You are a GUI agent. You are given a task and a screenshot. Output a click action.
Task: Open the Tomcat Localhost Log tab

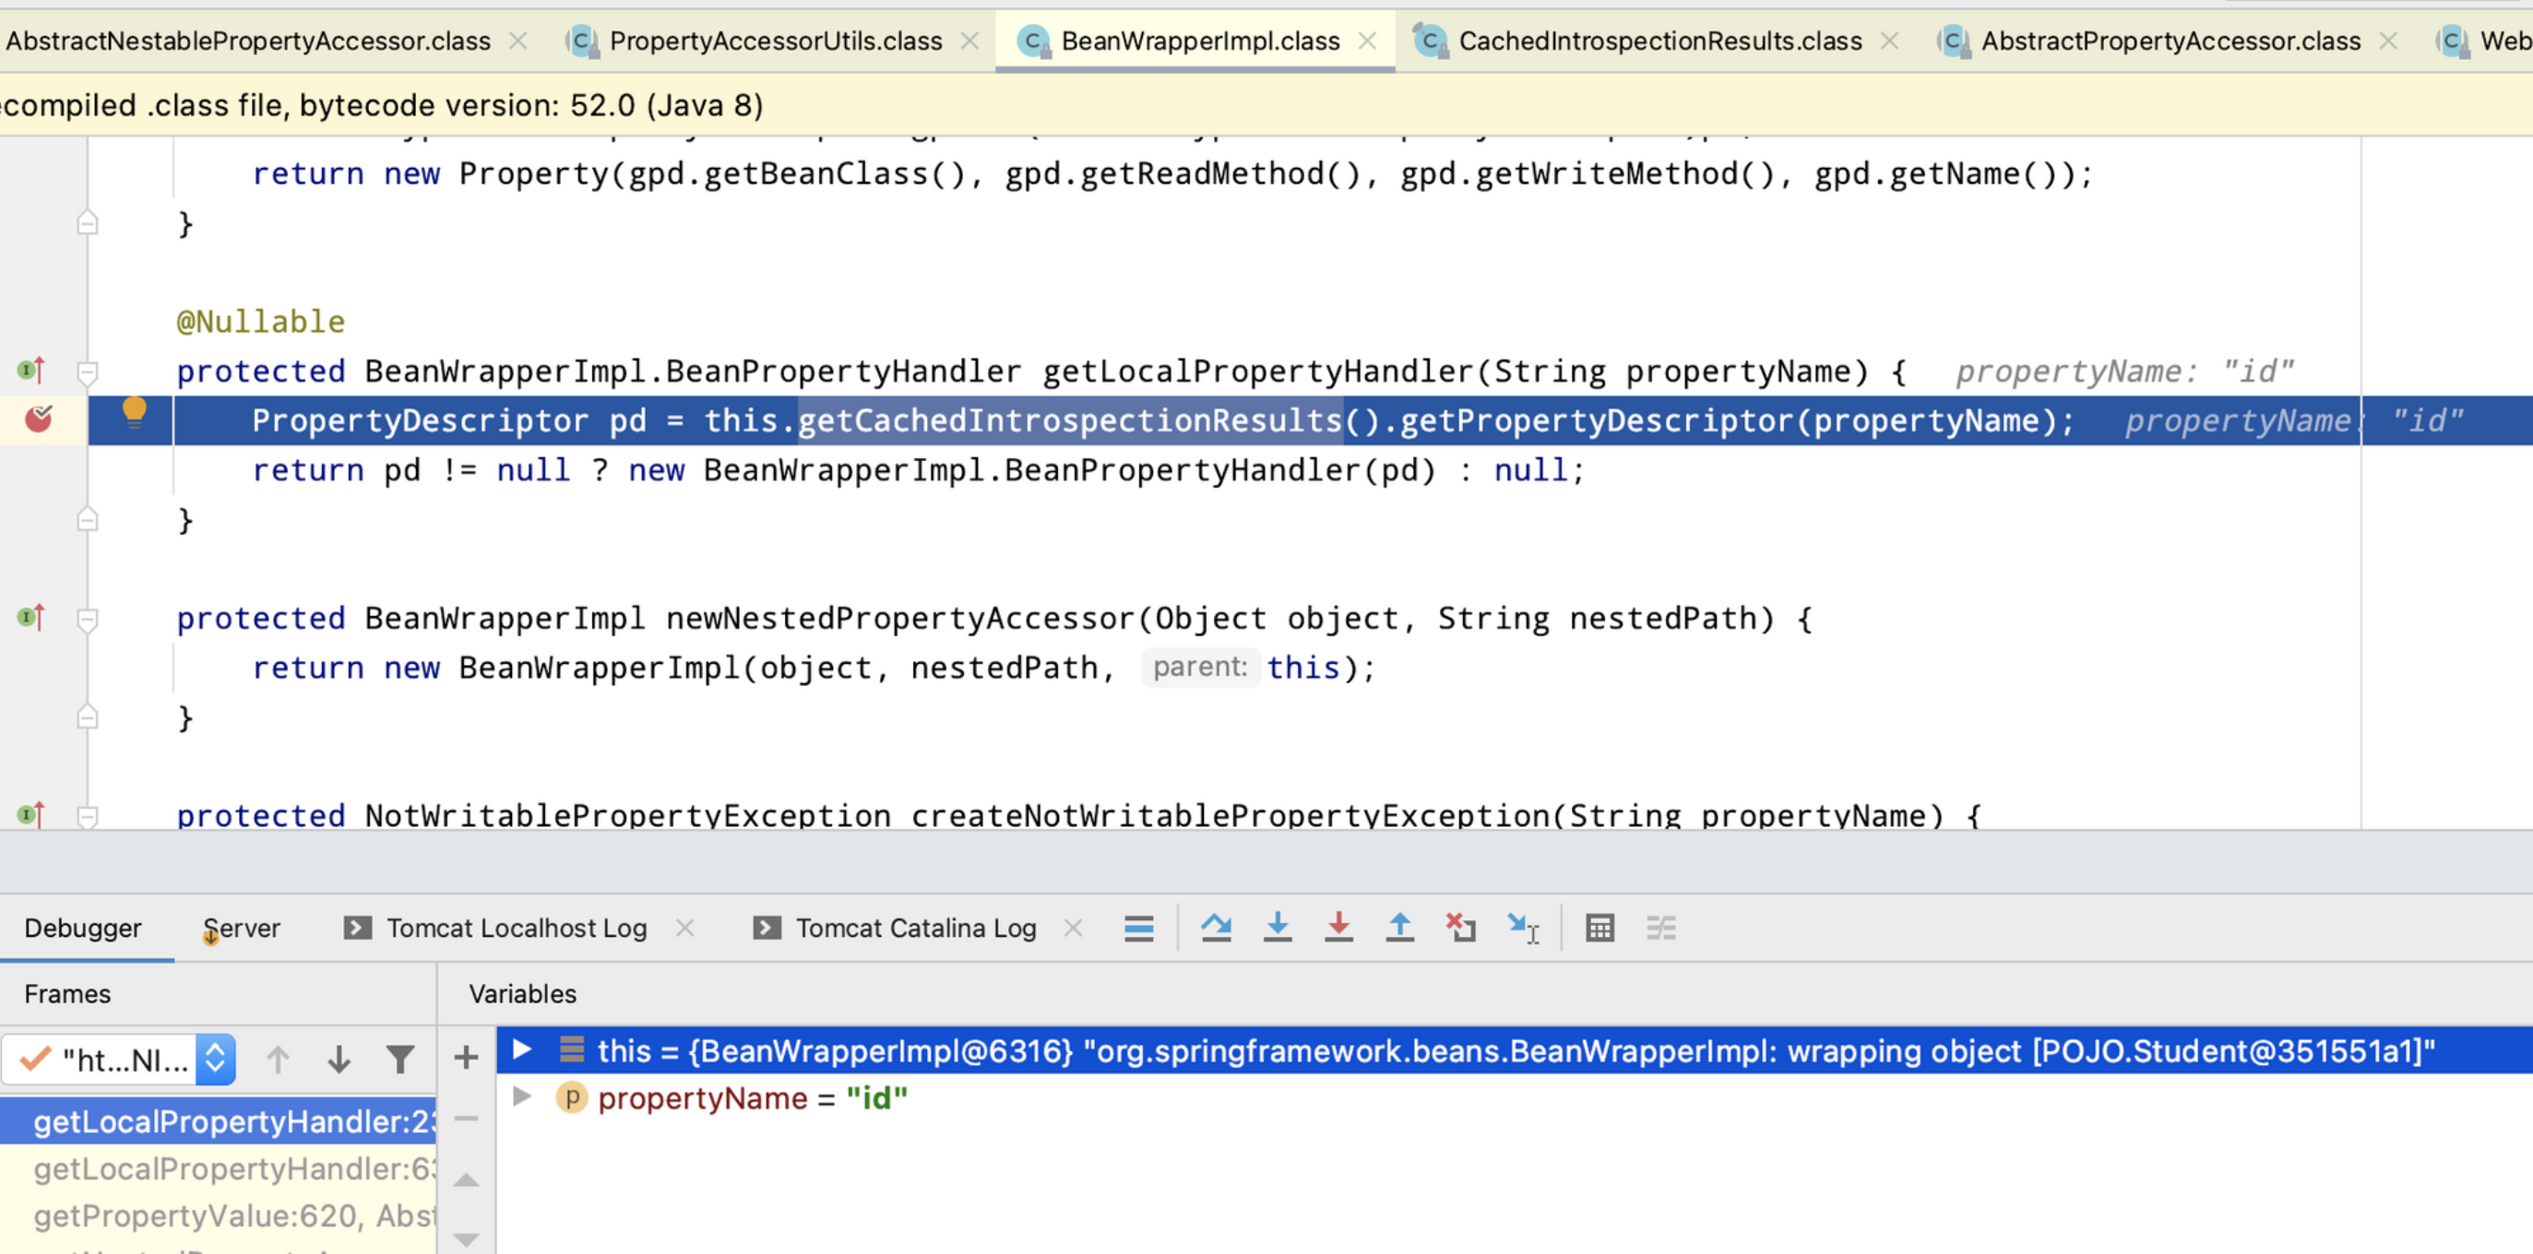pyautogui.click(x=517, y=928)
